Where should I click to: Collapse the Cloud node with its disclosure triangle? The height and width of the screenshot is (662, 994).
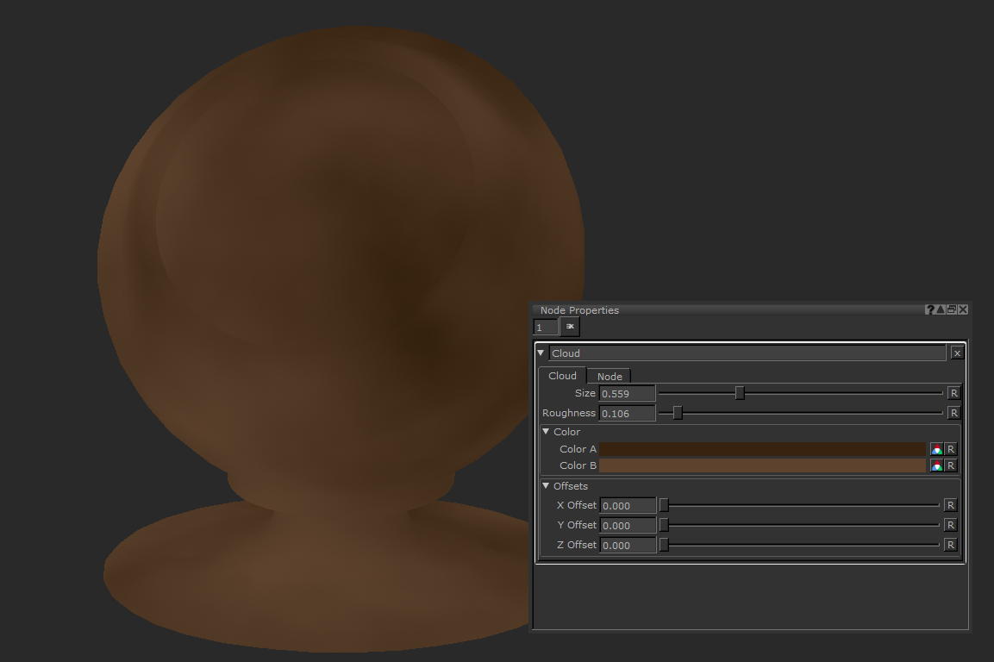(x=541, y=353)
